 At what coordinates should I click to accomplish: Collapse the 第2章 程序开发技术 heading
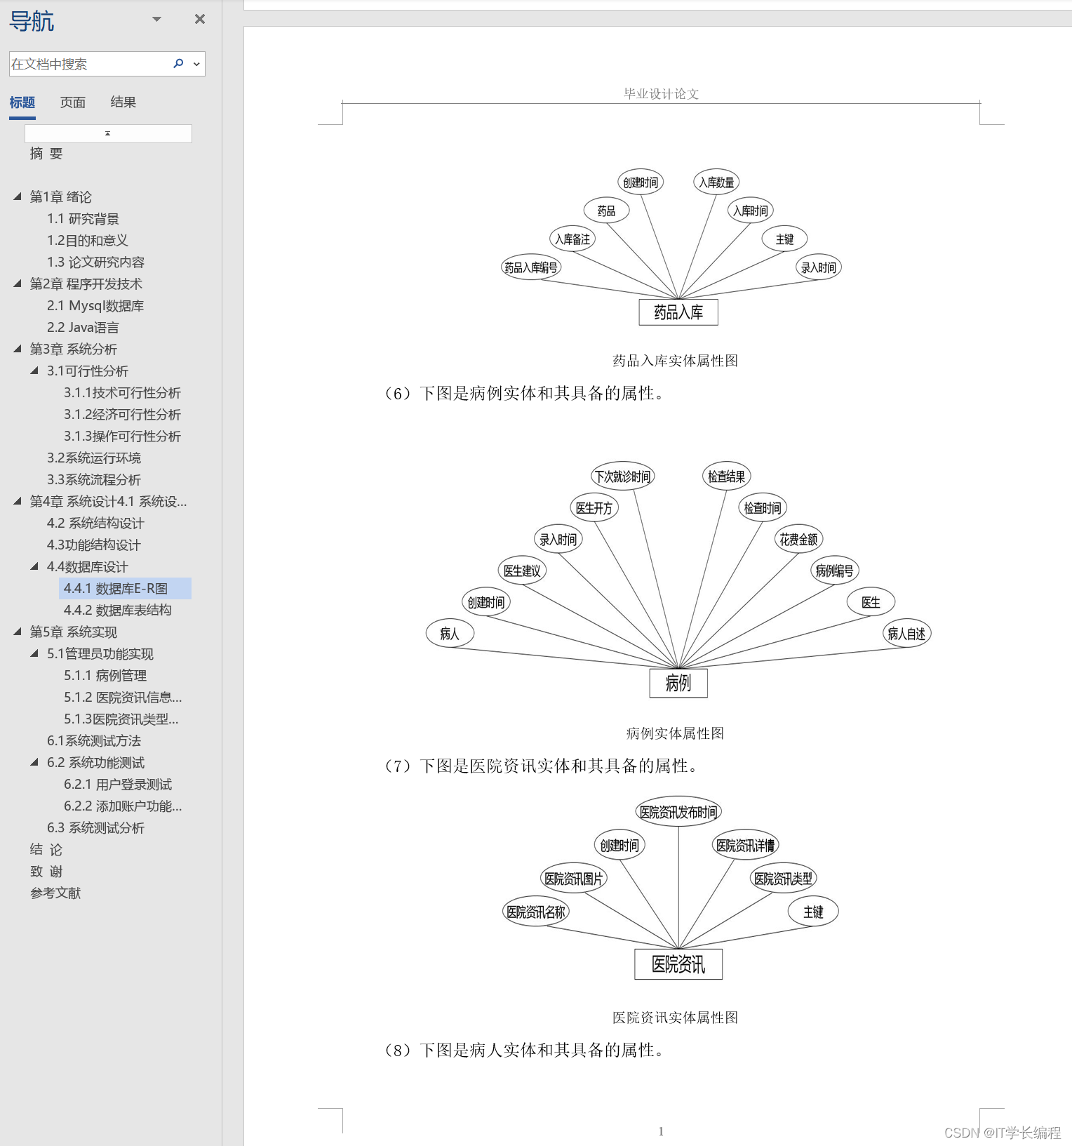click(18, 284)
